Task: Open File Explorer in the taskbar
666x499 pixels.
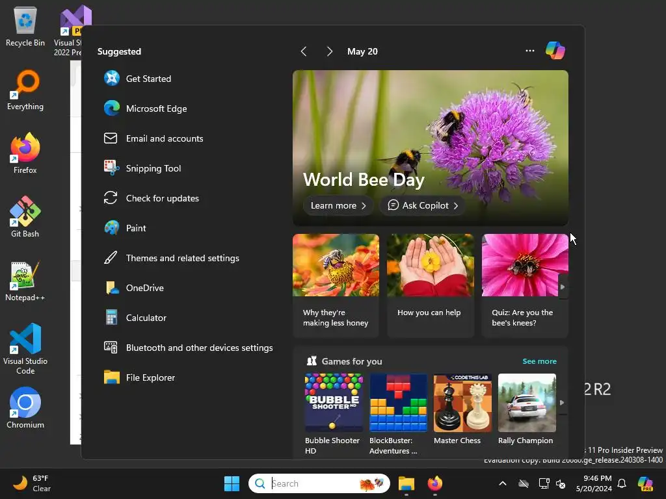Action: pos(406,483)
